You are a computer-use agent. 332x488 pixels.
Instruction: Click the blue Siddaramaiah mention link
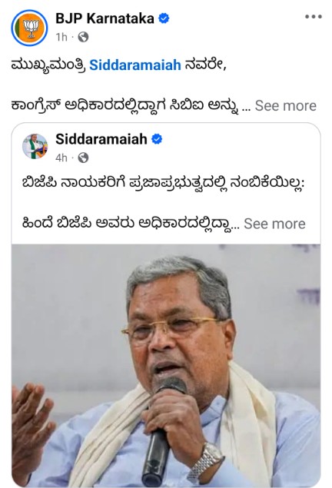pos(135,65)
